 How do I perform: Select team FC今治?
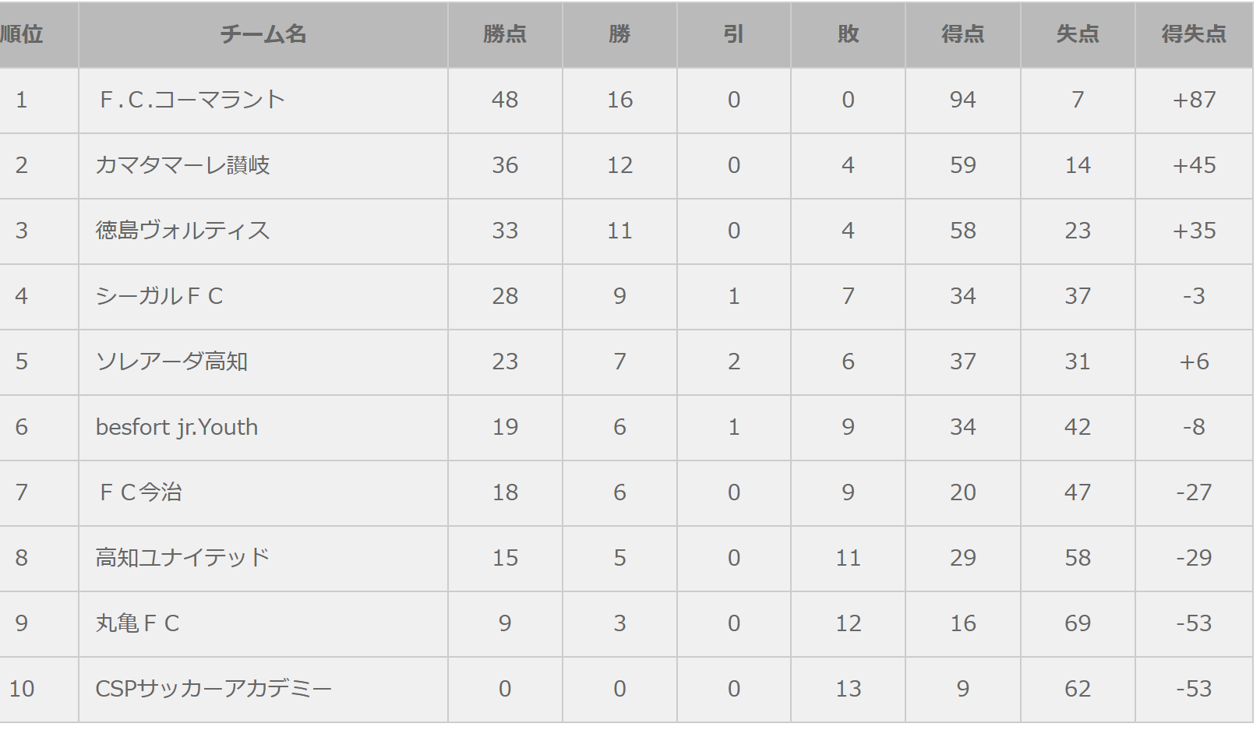[140, 492]
